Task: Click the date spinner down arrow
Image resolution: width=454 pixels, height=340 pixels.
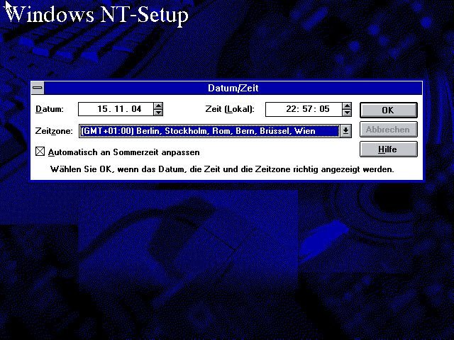Action: point(158,113)
